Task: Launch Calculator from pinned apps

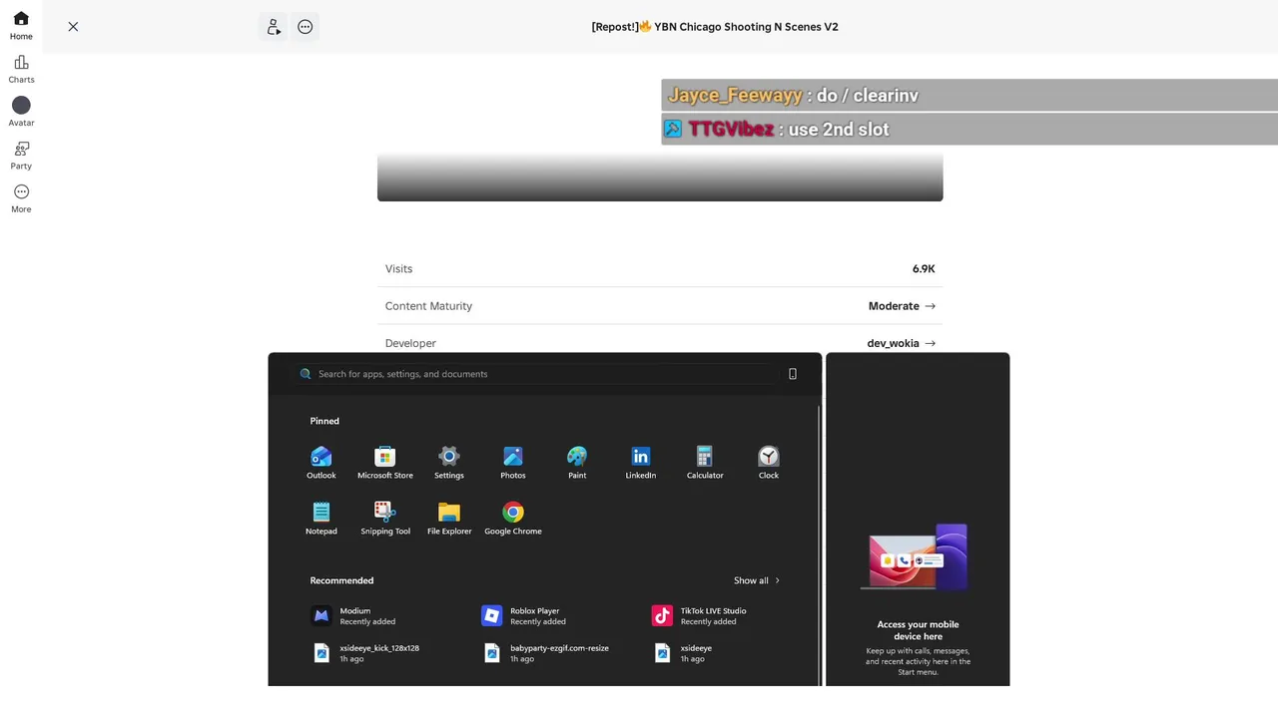Action: pyautogui.click(x=705, y=463)
